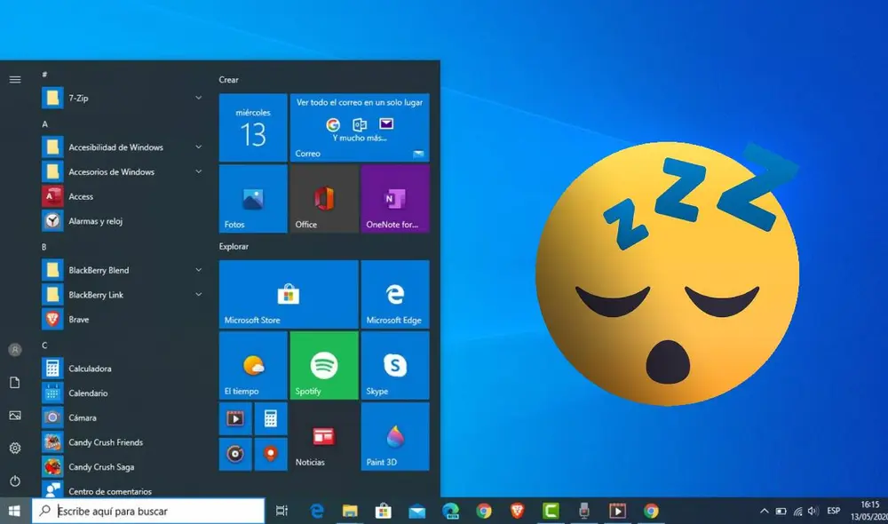Screen dimensions: 888x524
Task: Open the Settings gear in the Start sidebar
Action: [14, 449]
